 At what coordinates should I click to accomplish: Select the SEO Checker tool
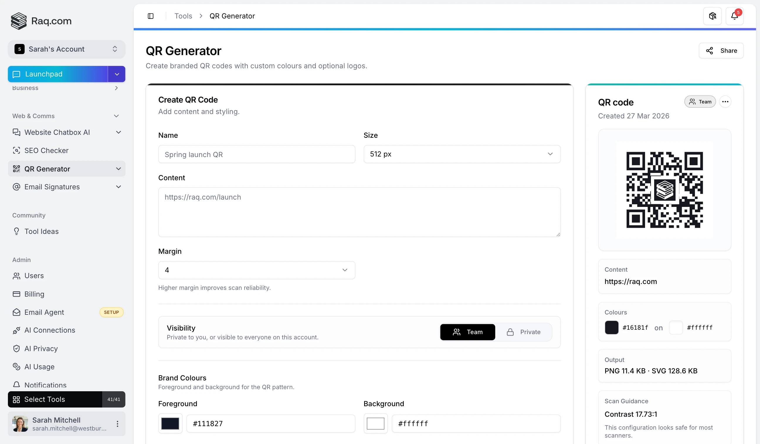click(x=46, y=150)
